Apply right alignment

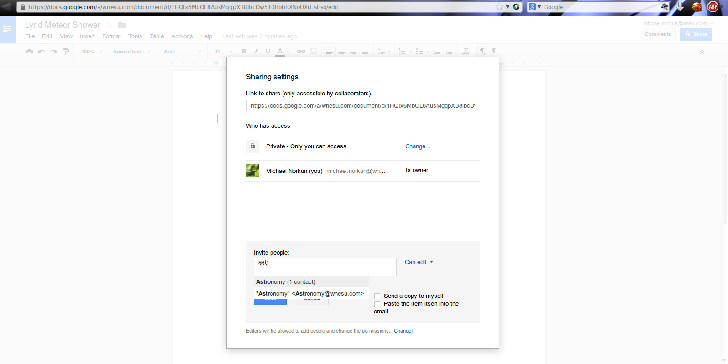click(x=353, y=52)
